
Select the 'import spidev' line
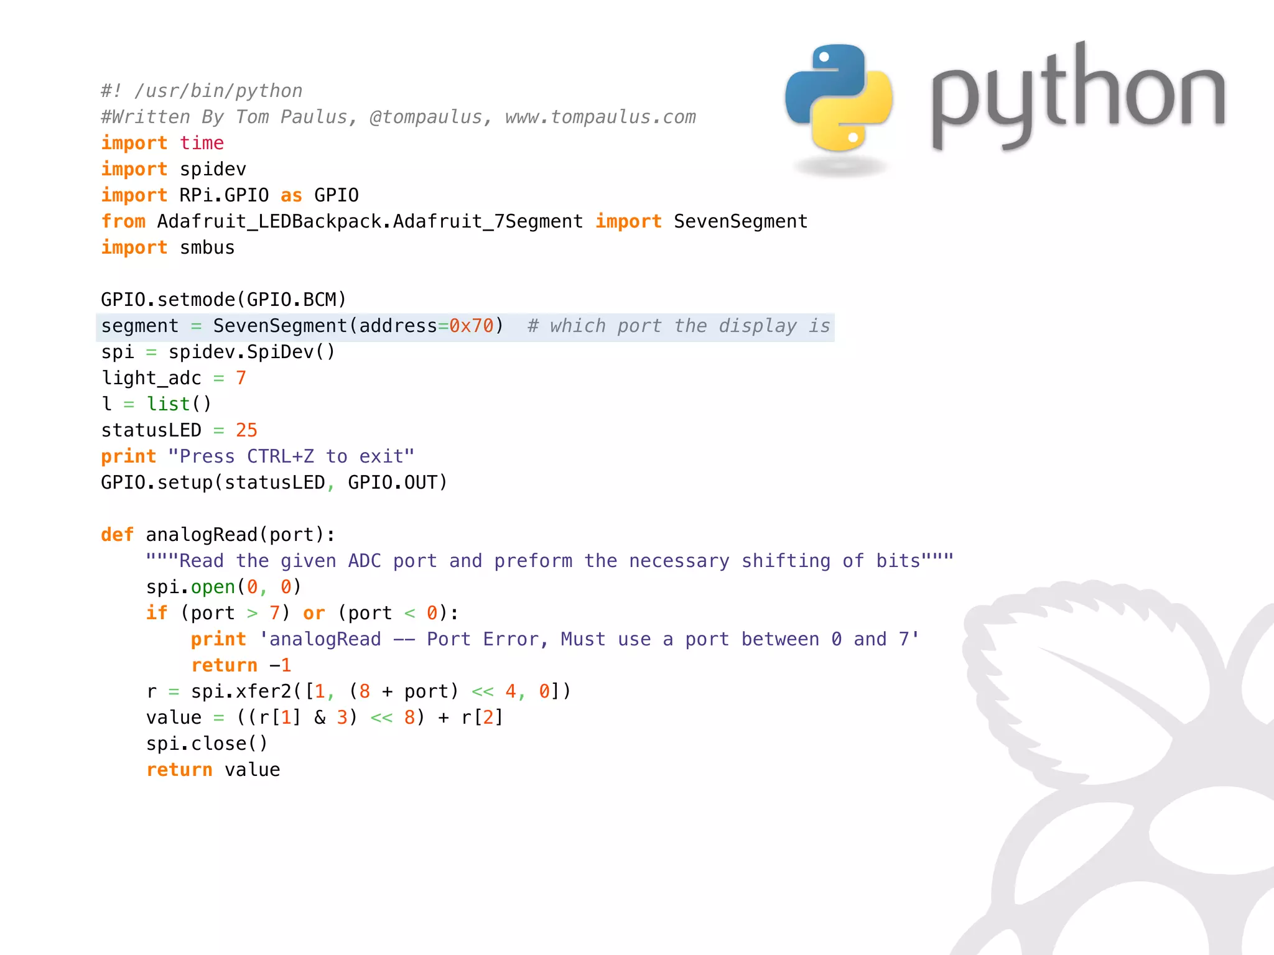[174, 169]
